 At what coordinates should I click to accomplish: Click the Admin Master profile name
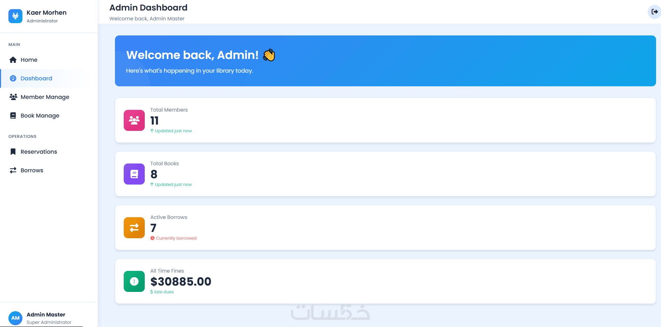[x=46, y=314]
